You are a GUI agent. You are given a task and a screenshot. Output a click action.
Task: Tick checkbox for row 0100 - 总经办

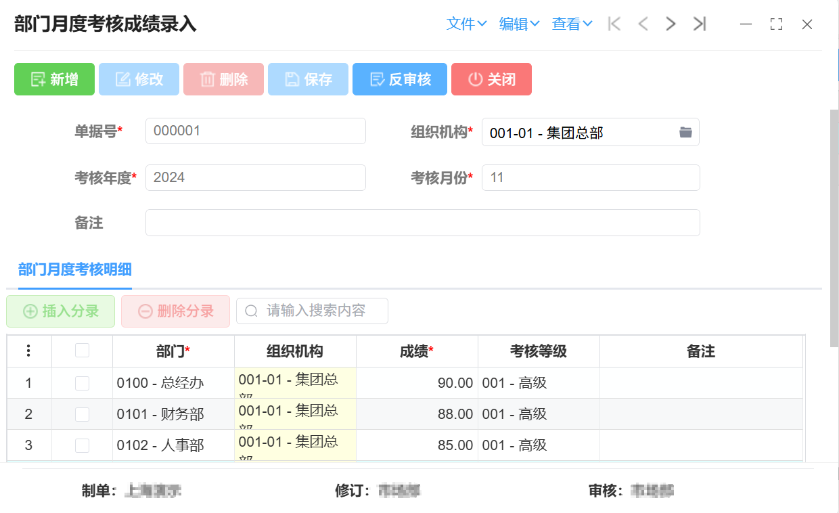click(82, 383)
